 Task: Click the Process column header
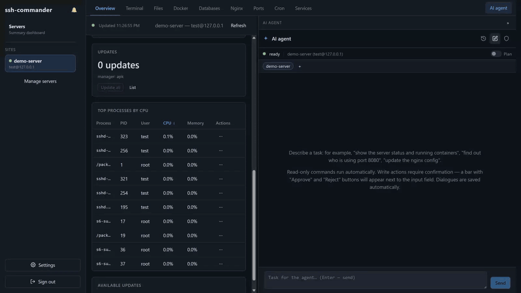[104, 123]
